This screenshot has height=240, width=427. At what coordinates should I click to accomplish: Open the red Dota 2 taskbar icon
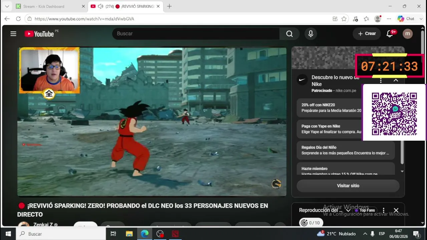175,234
